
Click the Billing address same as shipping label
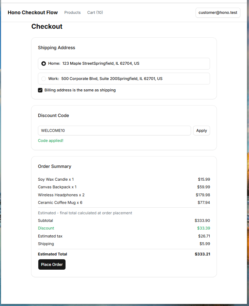pos(80,90)
